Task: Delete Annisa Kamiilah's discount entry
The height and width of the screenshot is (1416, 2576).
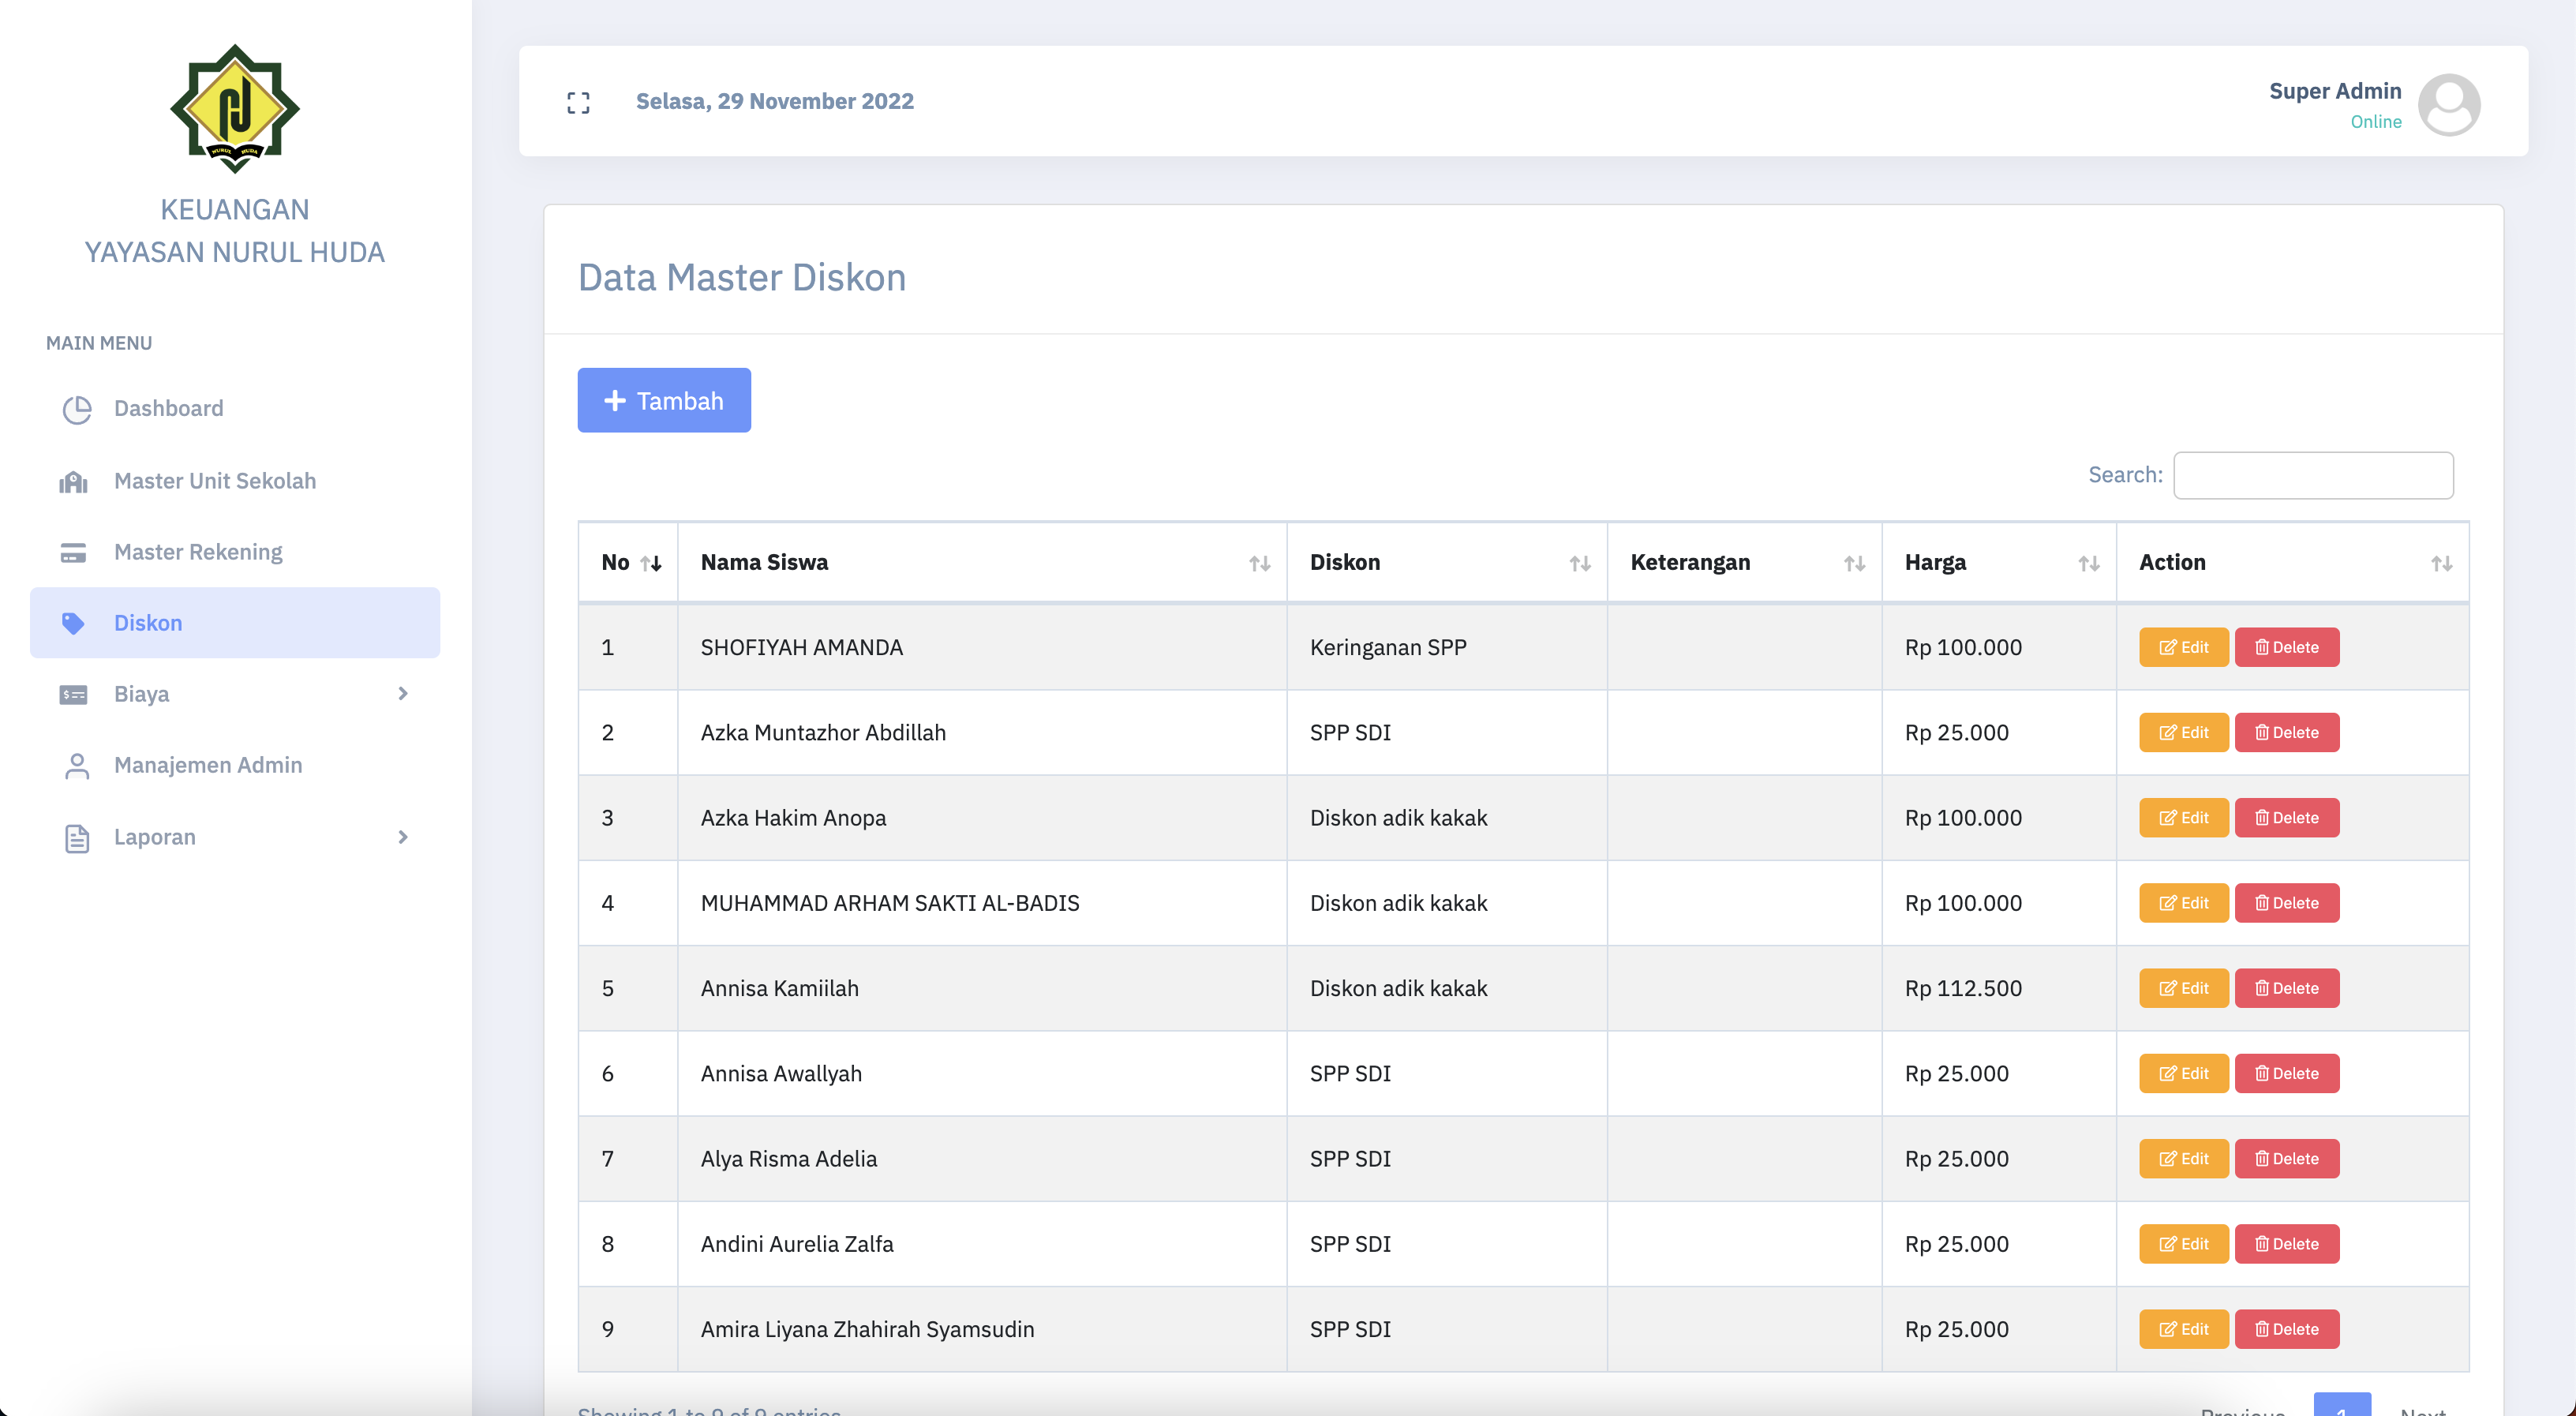Action: click(x=2286, y=988)
